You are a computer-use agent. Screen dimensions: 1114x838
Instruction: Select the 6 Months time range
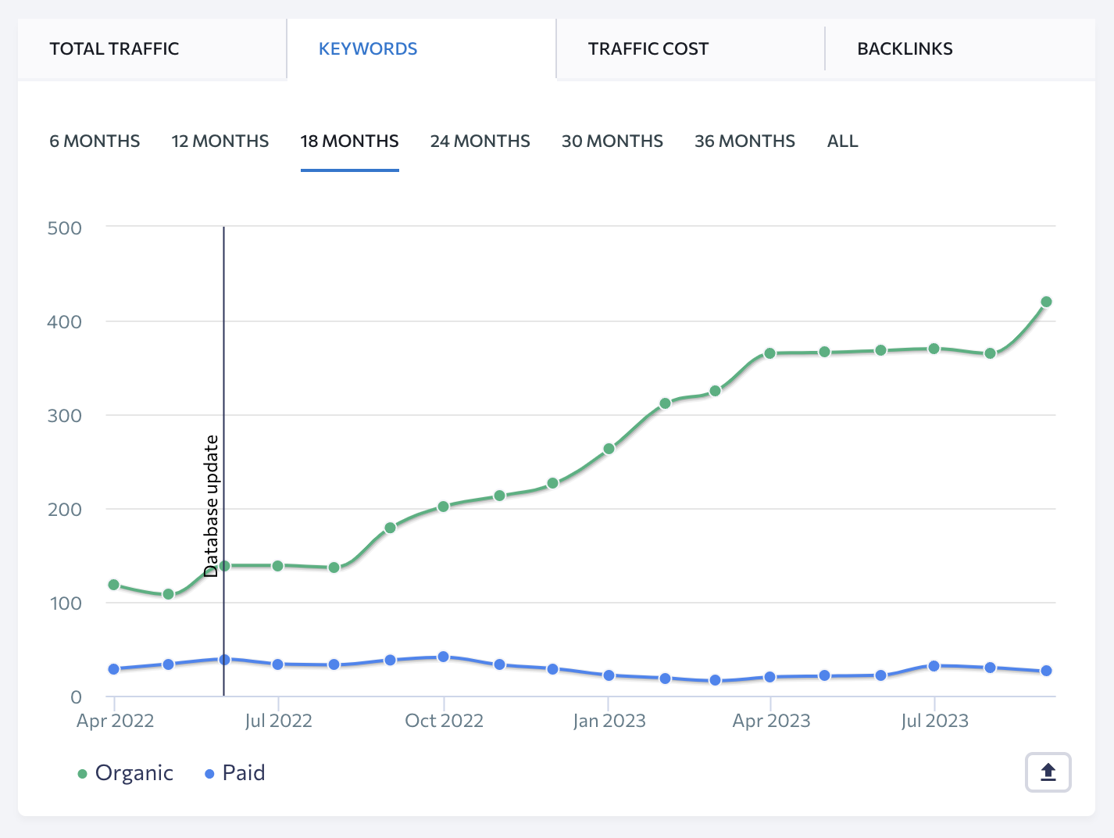(95, 141)
